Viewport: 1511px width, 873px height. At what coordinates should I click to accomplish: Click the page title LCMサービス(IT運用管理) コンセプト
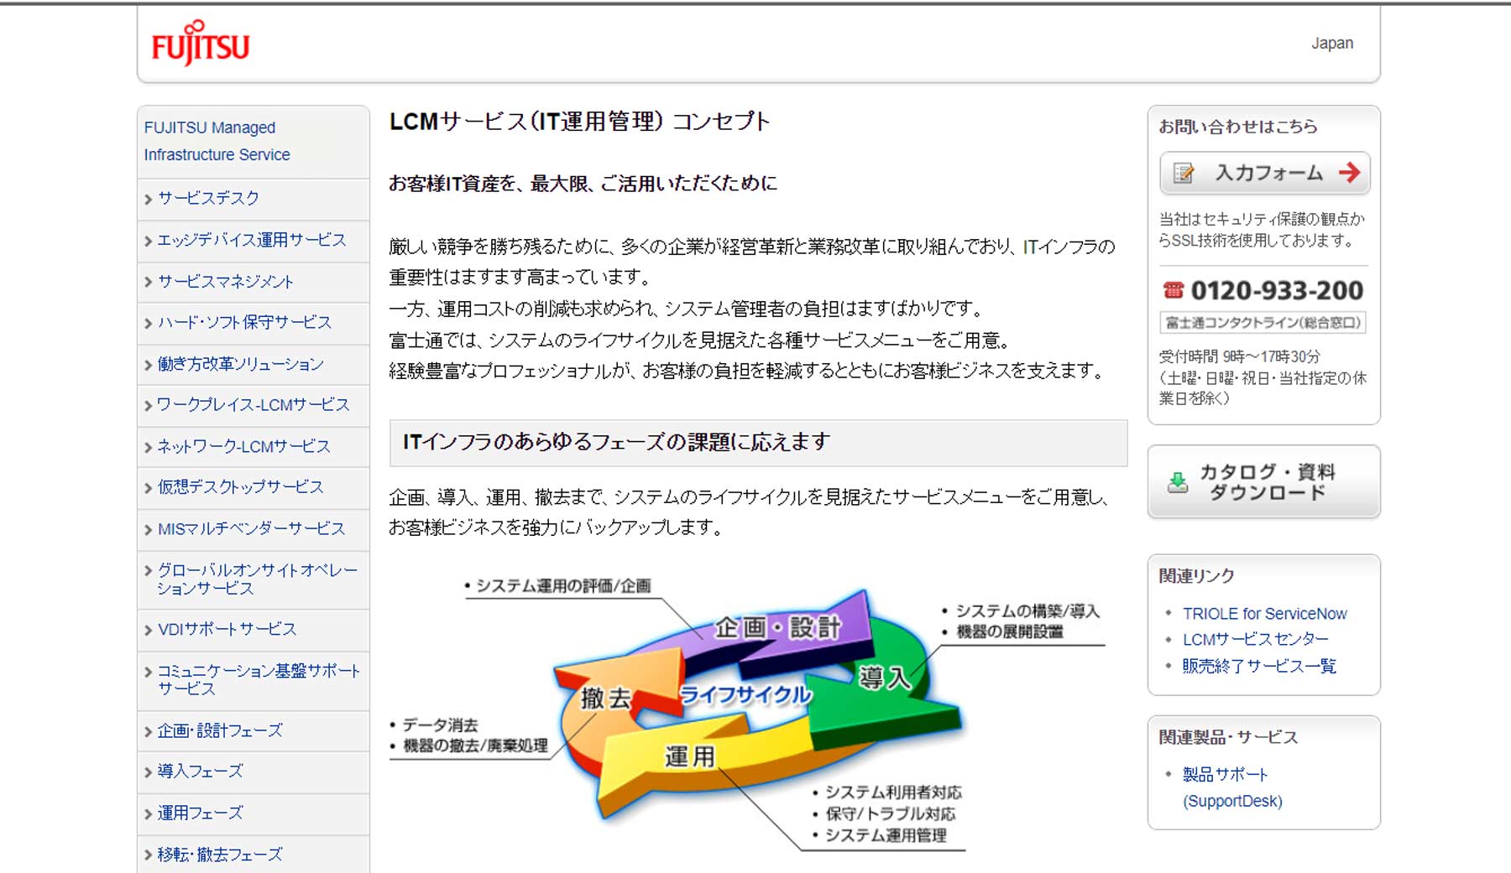[579, 122]
